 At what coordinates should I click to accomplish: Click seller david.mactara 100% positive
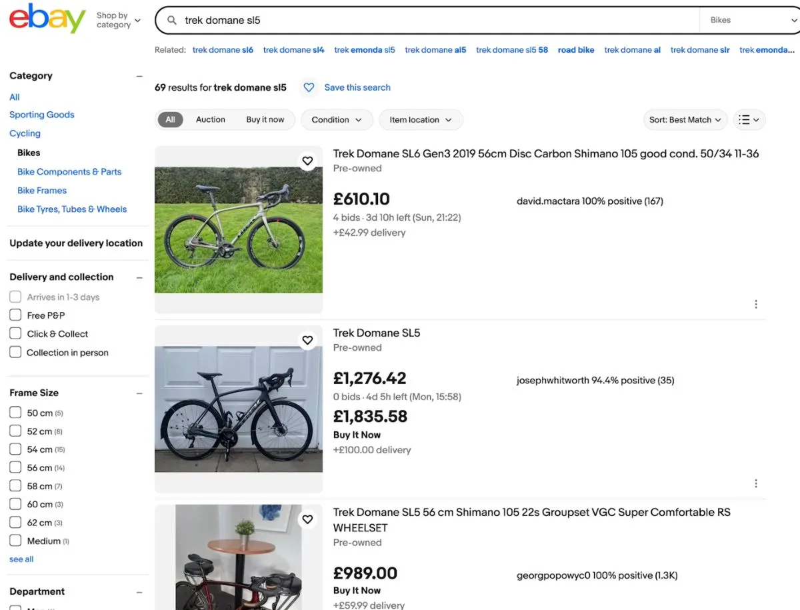pos(589,201)
